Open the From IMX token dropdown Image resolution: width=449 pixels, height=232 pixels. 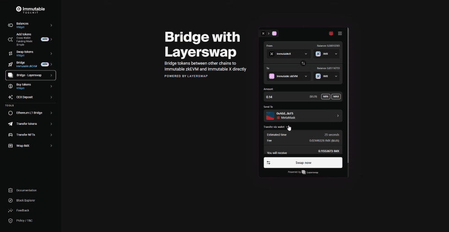[326, 54]
